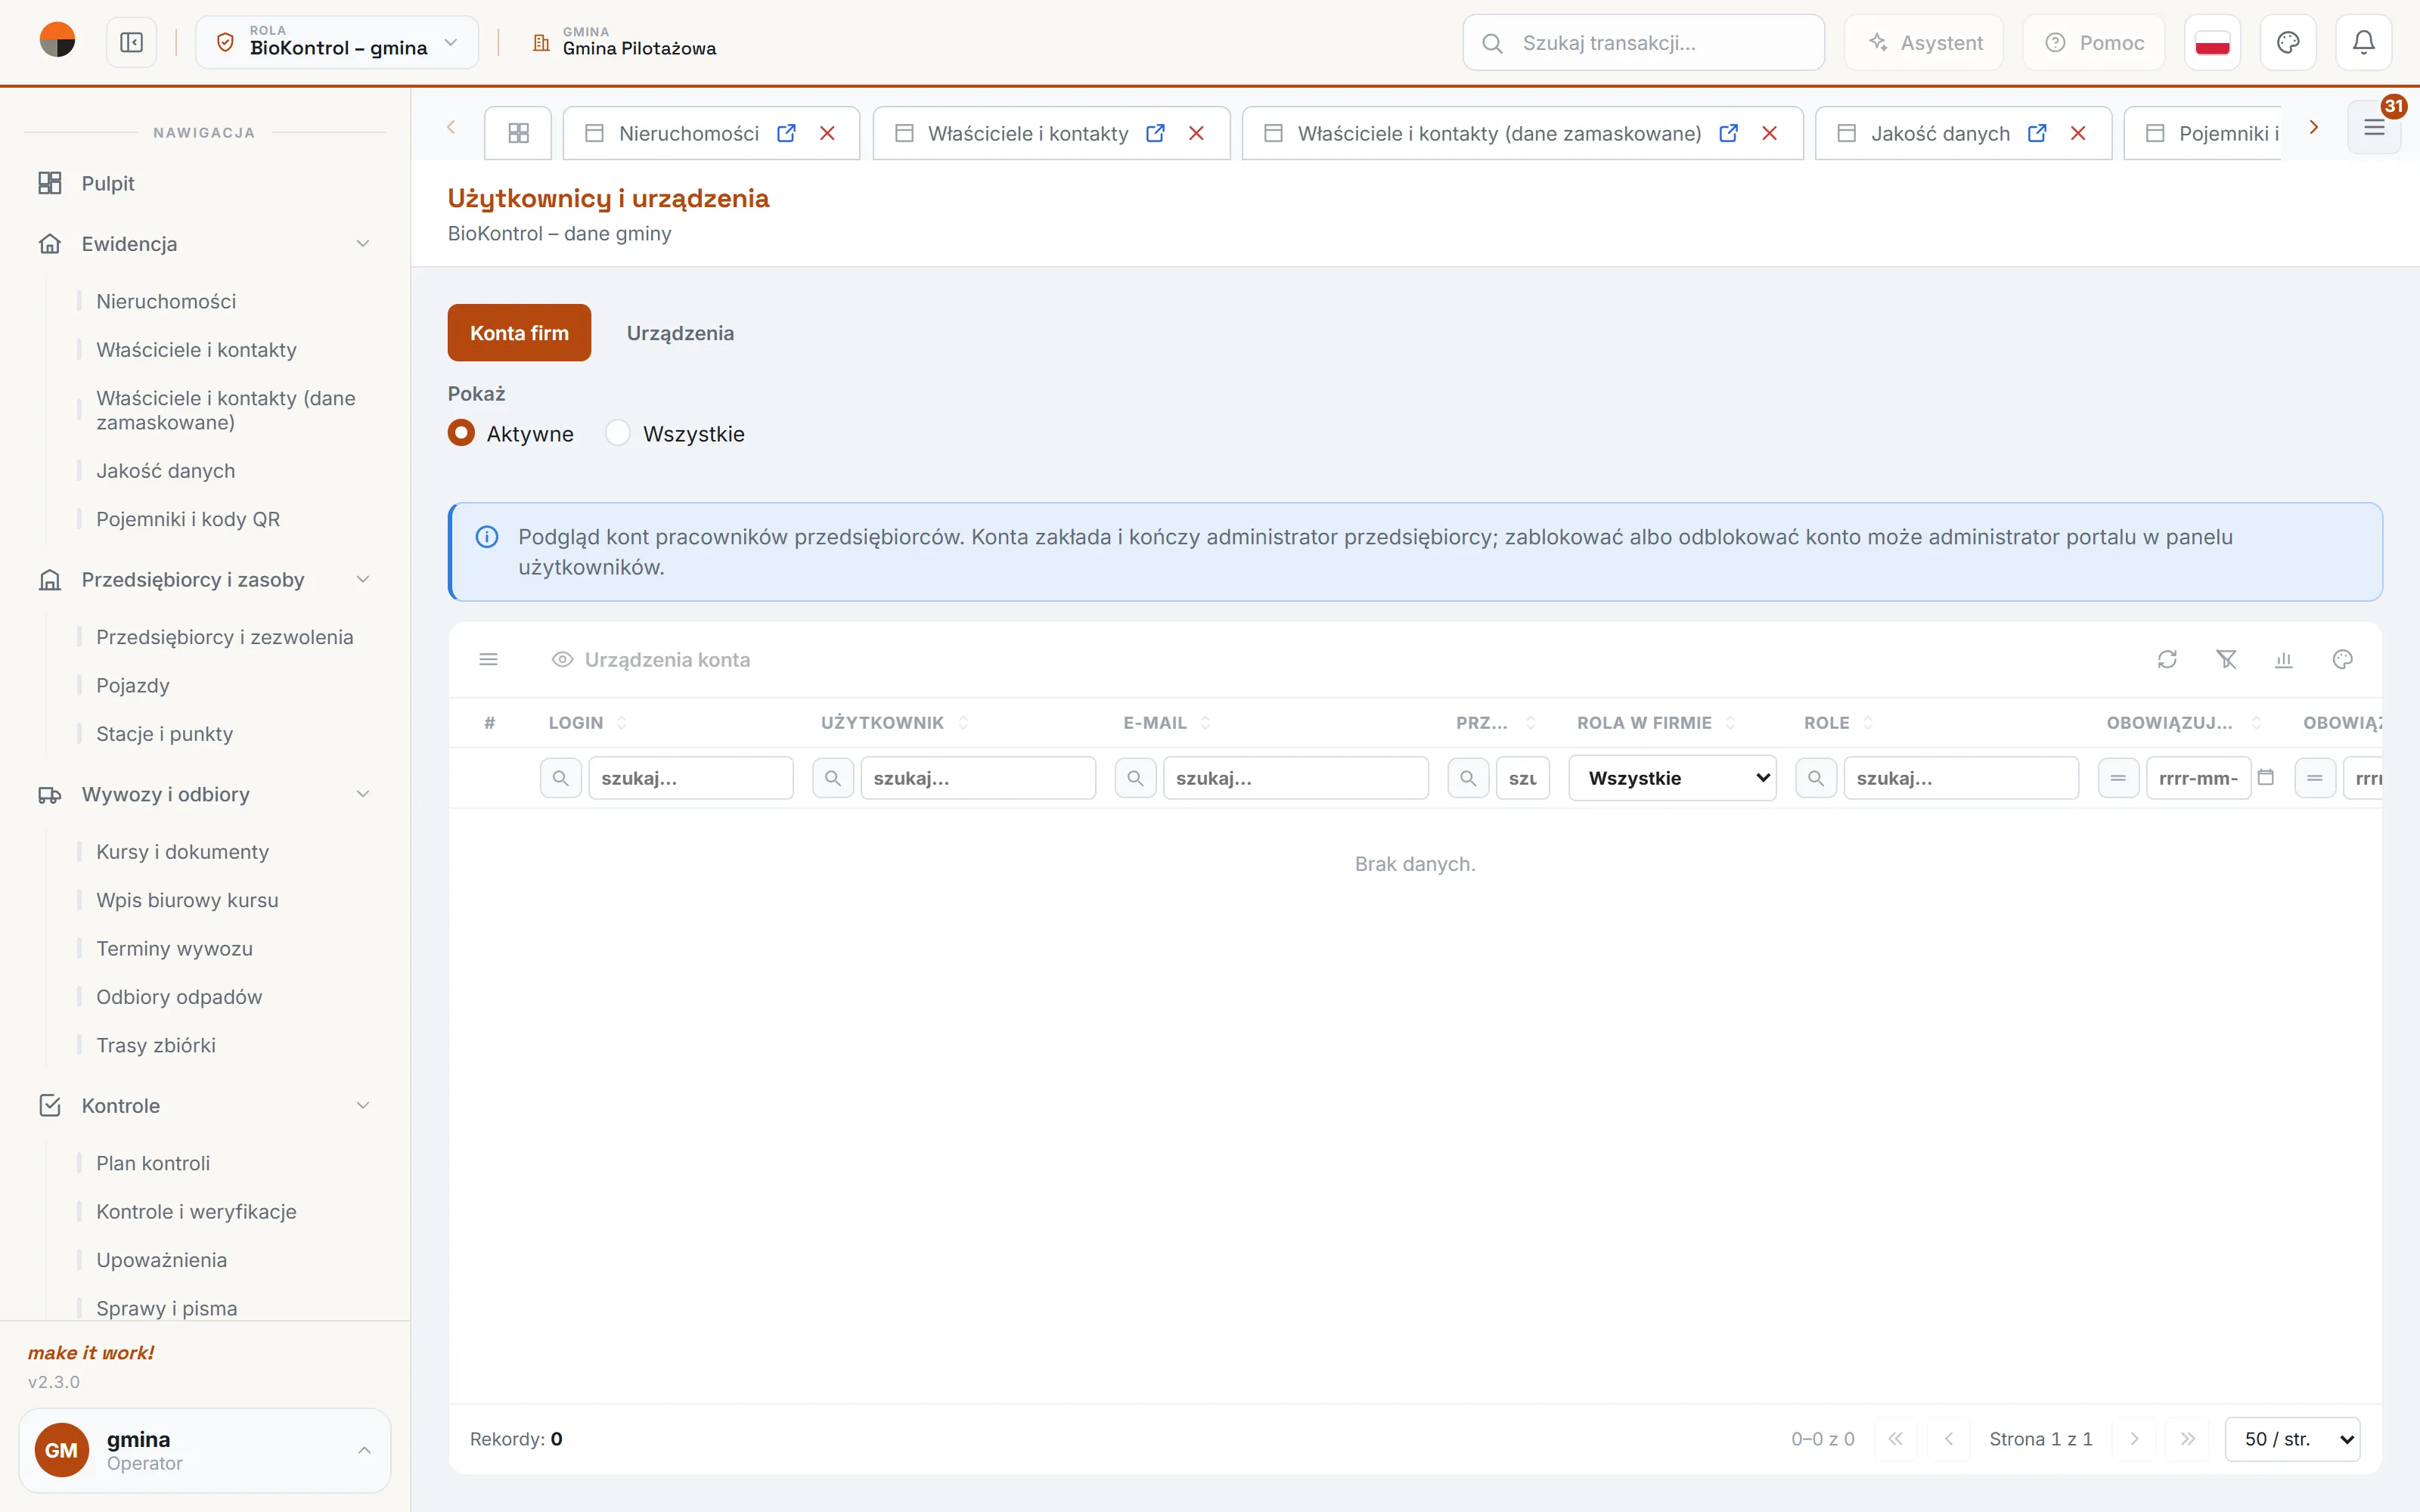Screen dimensions: 2420x1512
Task: Close the Nieruchomości tab
Action: click(827, 133)
